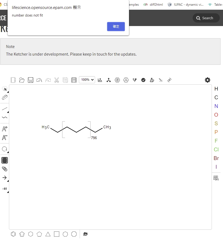
Task: Expand the selection tool submenu corner arrow
Action: tap(8, 92)
